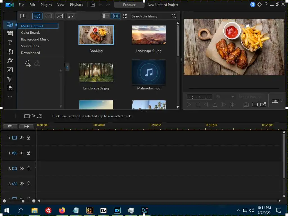Toggle visibility of video track 2
Screen dimensions: 288x216
pos(22,168)
